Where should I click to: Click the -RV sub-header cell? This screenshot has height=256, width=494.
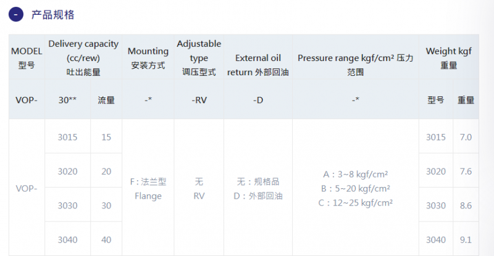[x=199, y=100]
